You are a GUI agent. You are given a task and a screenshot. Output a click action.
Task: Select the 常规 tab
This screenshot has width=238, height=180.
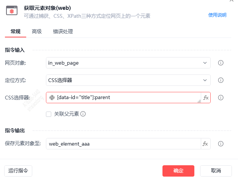16,32
